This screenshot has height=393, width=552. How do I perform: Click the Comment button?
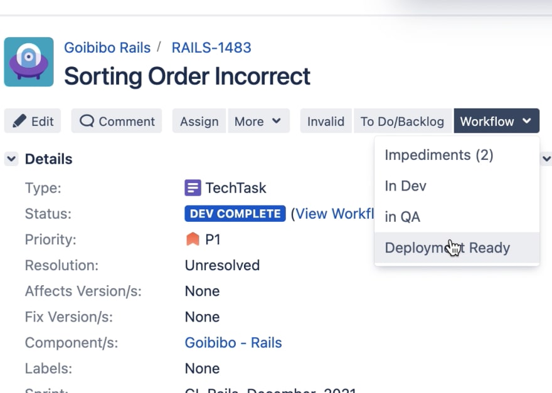[x=117, y=121]
